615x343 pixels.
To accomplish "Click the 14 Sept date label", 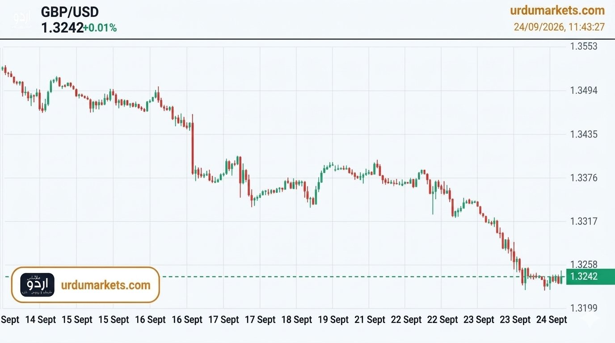I will (40, 320).
